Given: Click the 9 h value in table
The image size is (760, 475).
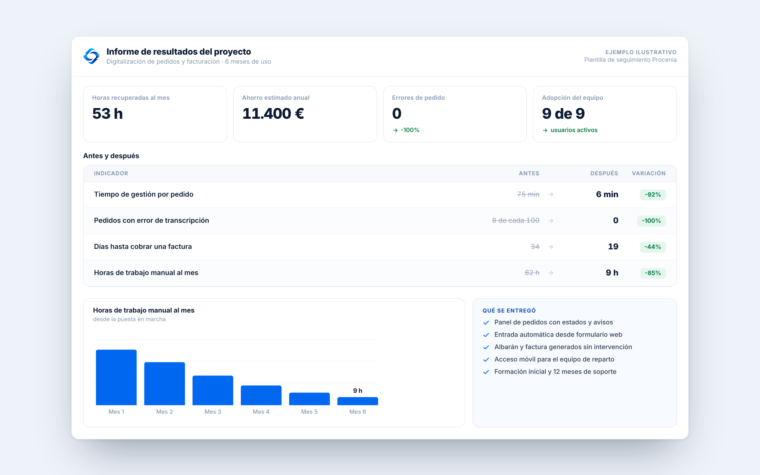Looking at the screenshot, I should [x=612, y=273].
